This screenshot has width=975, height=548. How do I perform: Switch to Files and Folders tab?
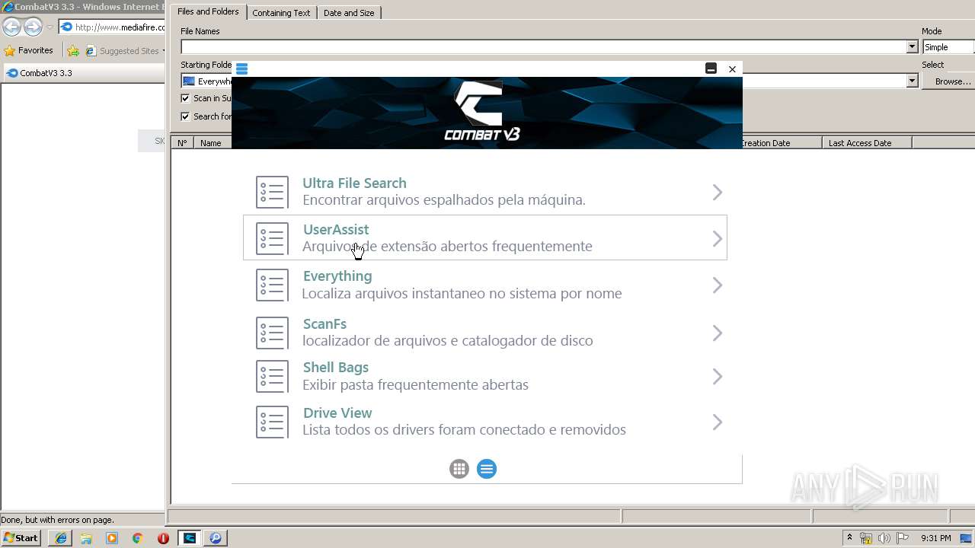click(x=208, y=11)
